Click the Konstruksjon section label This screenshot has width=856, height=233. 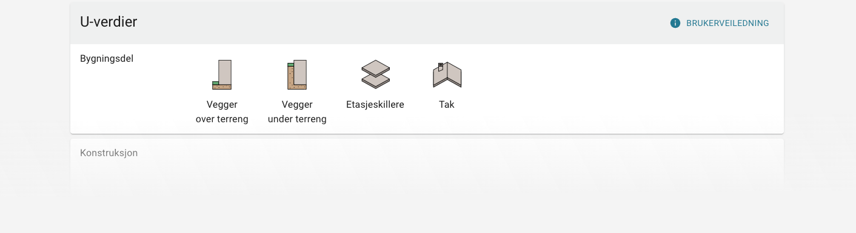[x=109, y=153]
